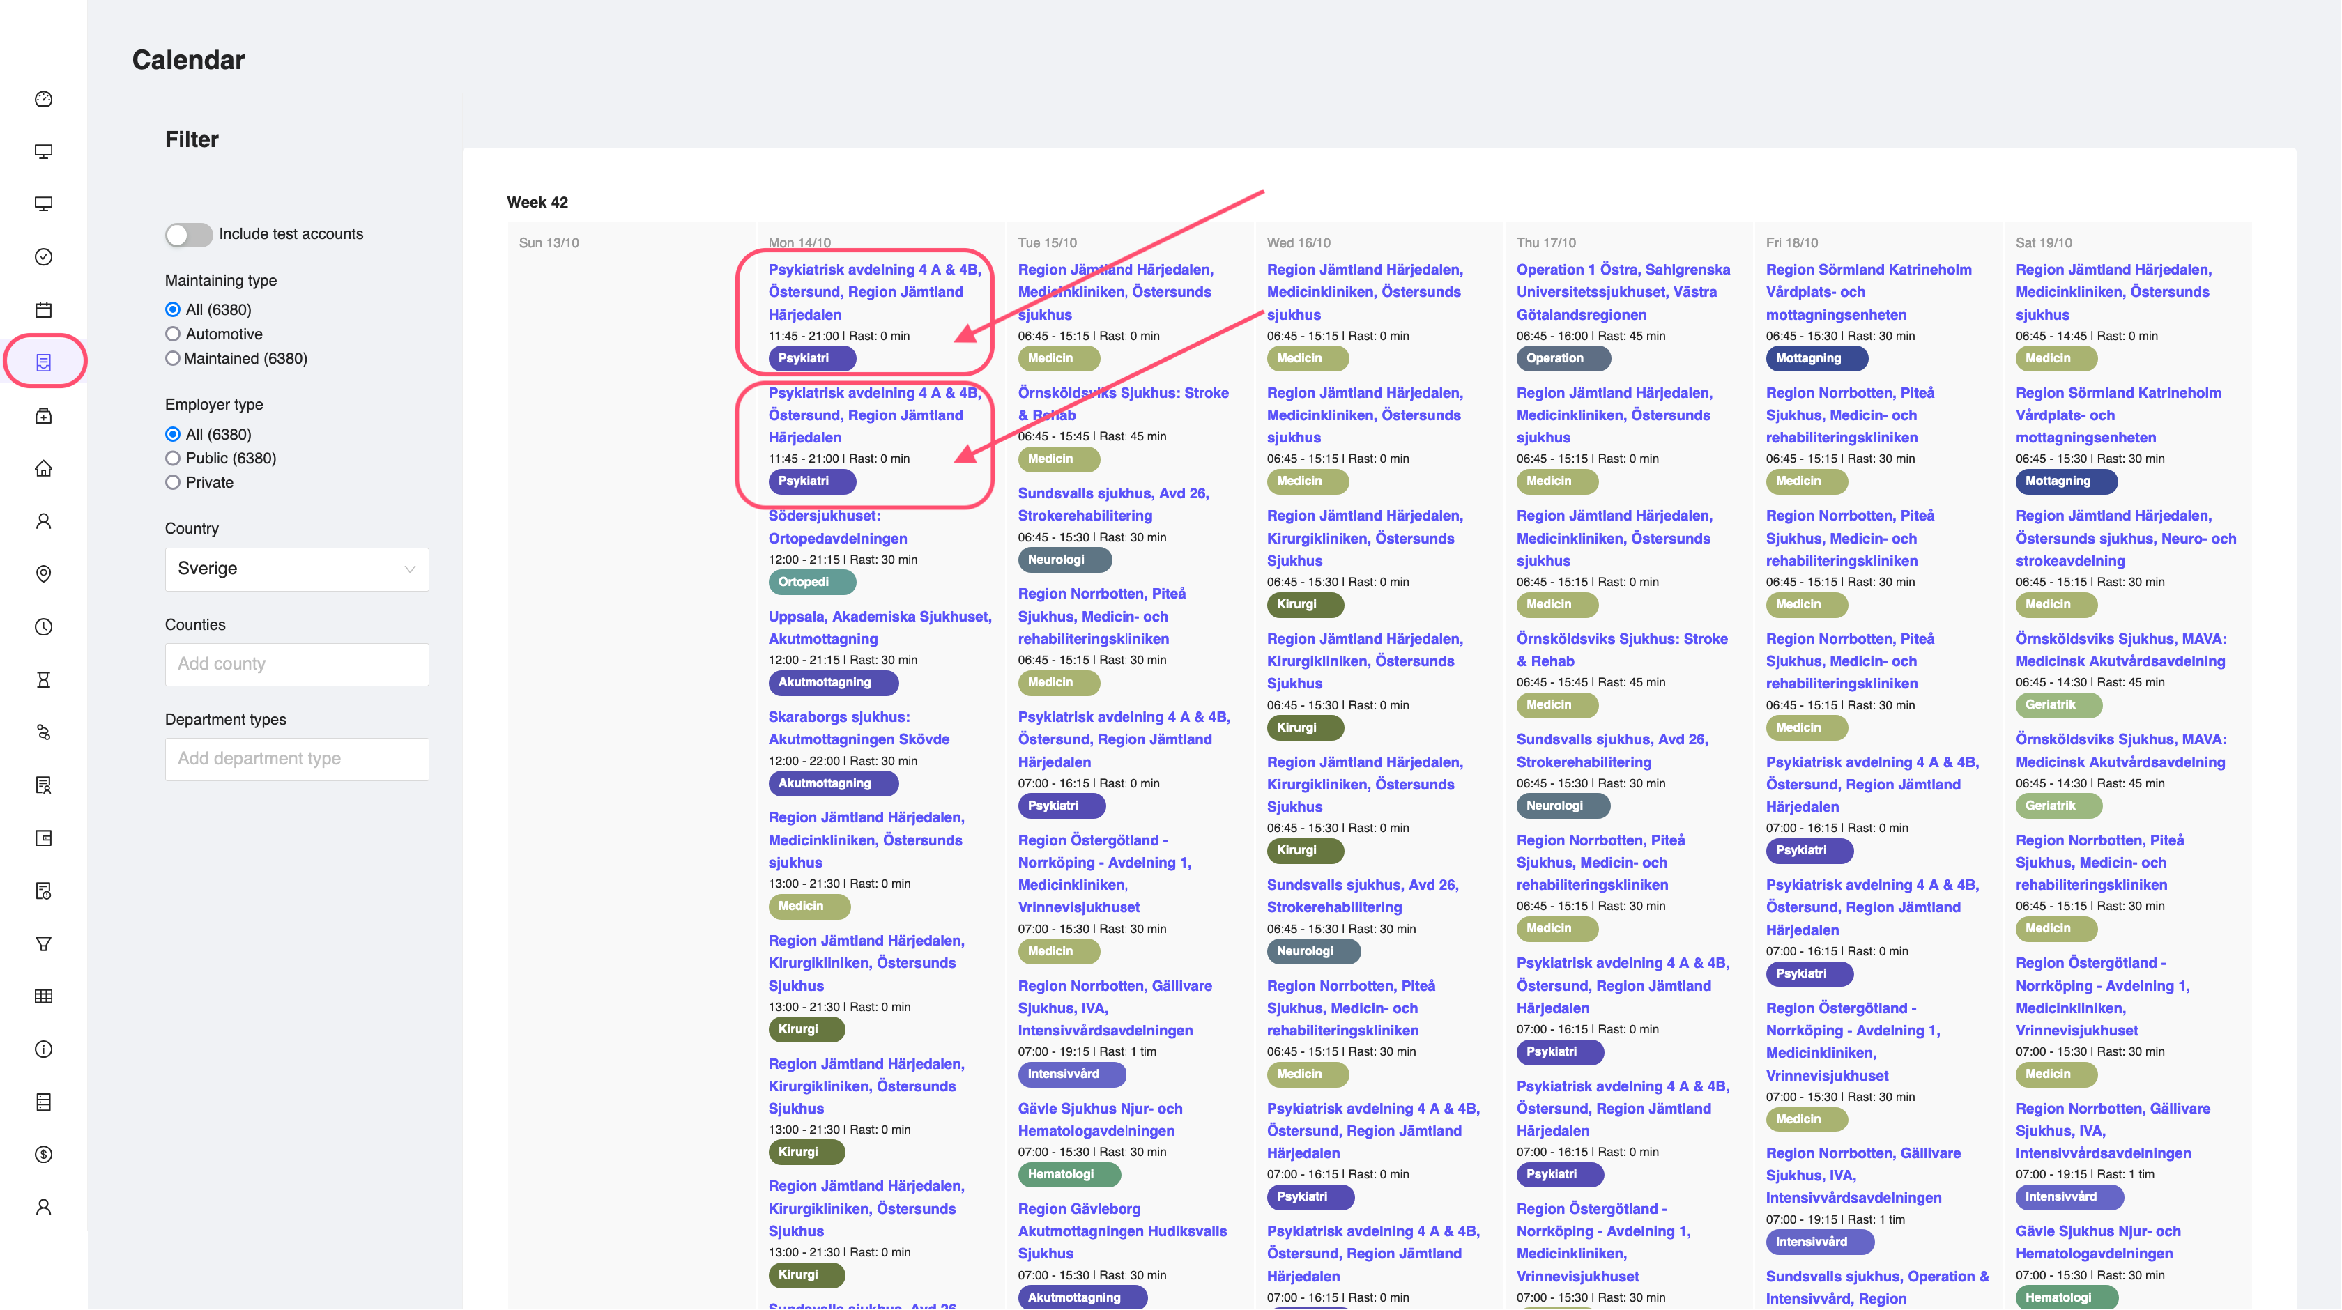Click the Add county field
This screenshot has height=1310, width=2342.
[x=296, y=665]
